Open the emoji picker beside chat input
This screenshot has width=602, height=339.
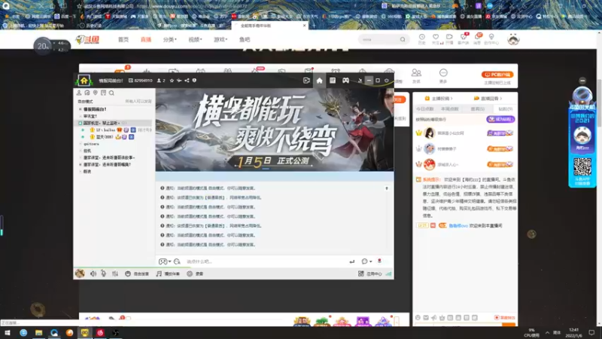pyautogui.click(x=177, y=261)
